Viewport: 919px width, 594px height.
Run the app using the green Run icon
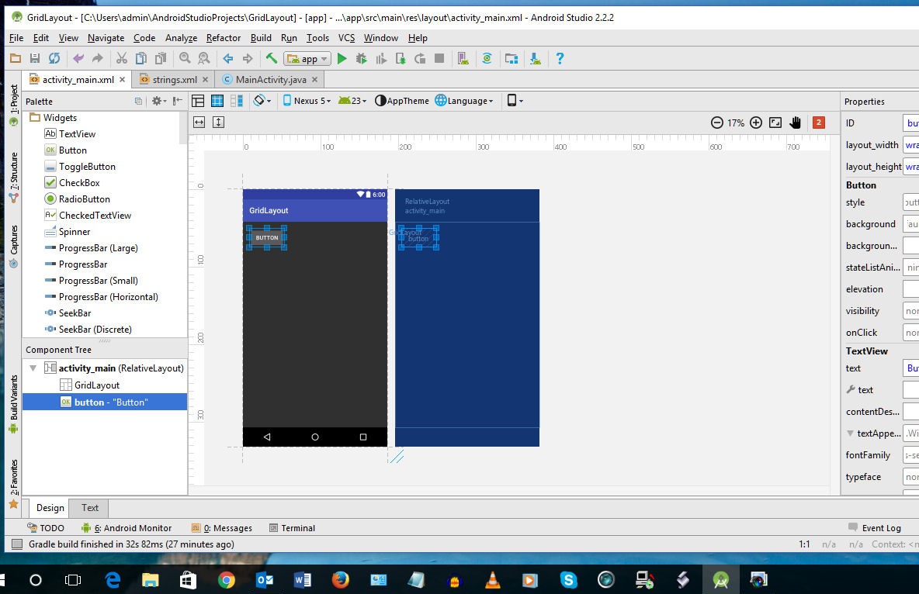pos(342,58)
